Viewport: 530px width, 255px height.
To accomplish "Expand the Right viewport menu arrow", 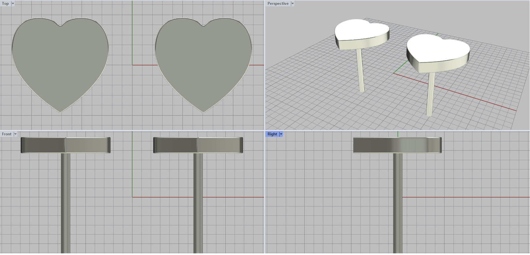I will point(281,134).
